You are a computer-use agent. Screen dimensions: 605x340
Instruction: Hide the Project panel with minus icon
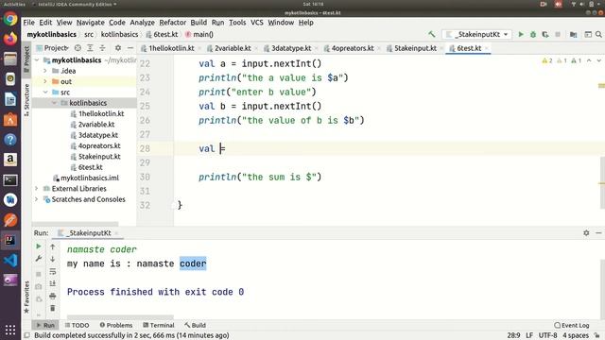130,48
